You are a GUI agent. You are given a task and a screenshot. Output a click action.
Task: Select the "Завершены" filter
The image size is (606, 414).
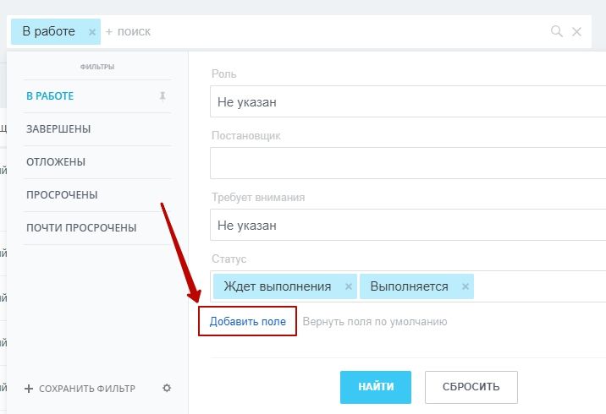coord(58,129)
